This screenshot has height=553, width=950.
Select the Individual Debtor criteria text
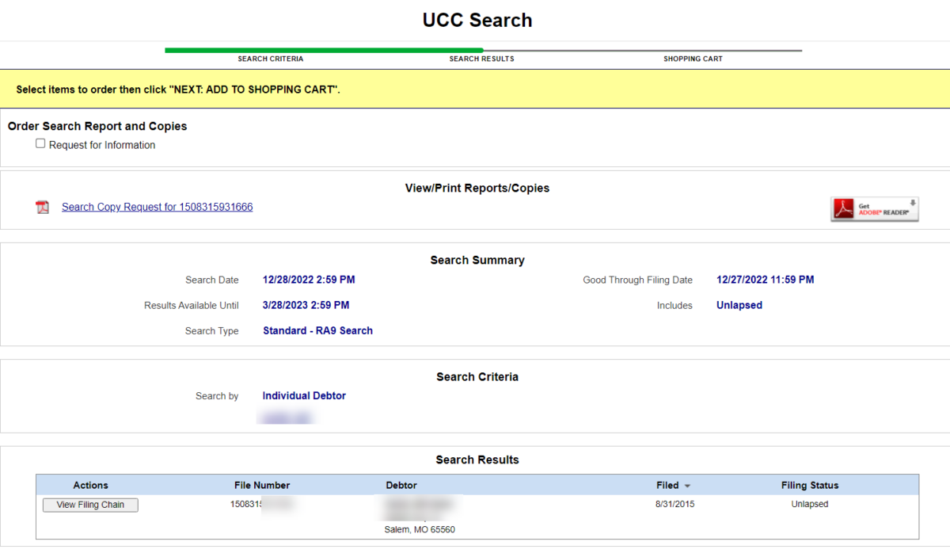point(304,395)
